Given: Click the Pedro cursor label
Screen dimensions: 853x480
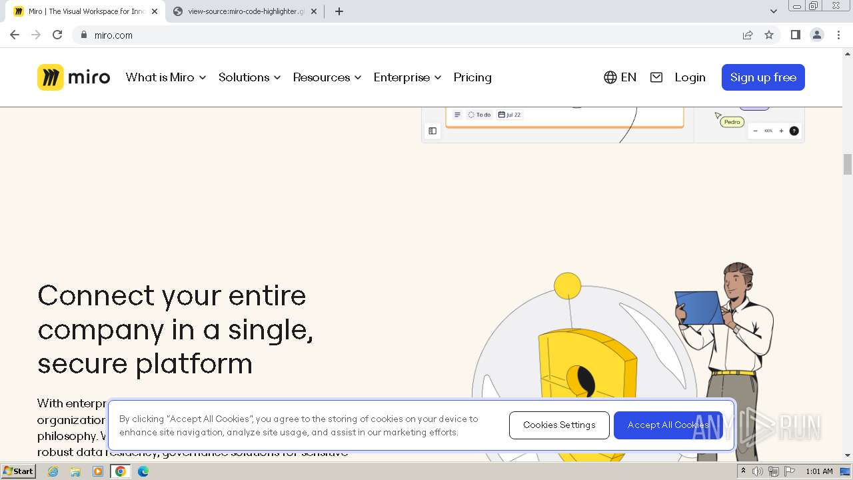Looking at the screenshot, I should [732, 122].
